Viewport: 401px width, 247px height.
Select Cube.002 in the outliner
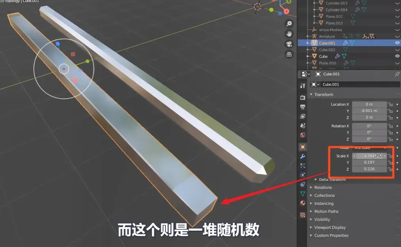pos(327,50)
